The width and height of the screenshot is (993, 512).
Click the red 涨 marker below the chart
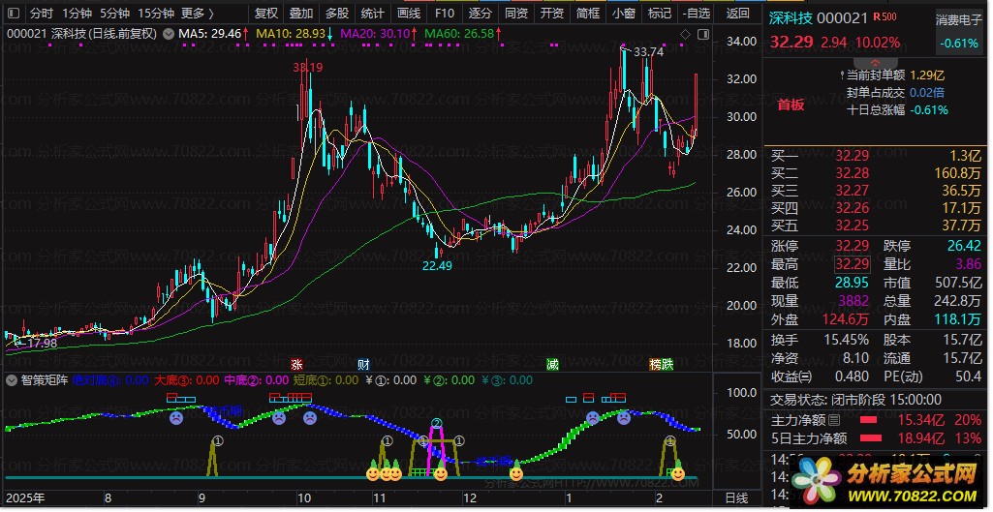click(x=296, y=364)
